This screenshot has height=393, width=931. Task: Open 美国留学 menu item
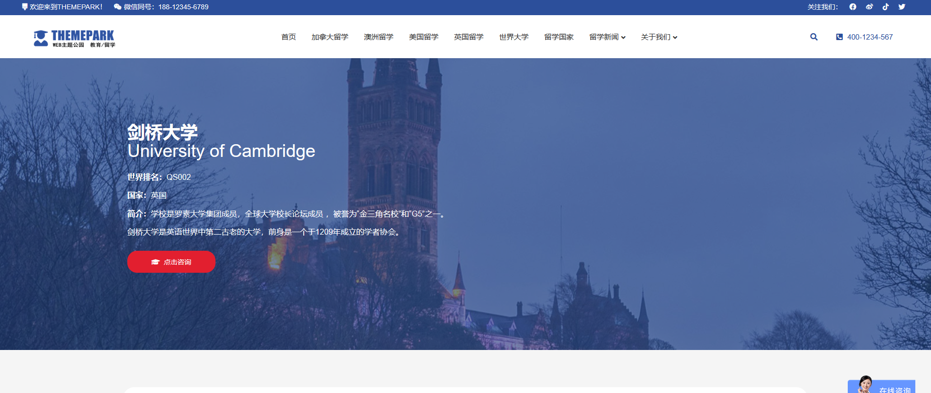(x=424, y=37)
